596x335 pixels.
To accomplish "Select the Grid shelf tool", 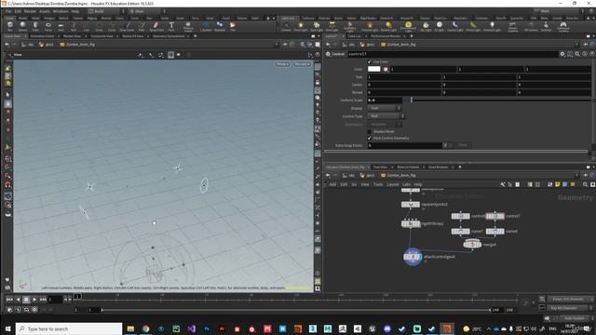I will (x=61, y=26).
